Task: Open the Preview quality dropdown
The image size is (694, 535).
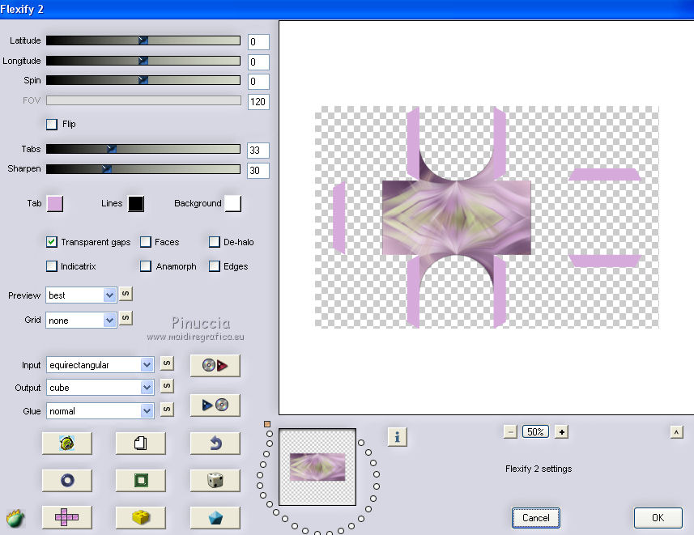Action: [81, 295]
